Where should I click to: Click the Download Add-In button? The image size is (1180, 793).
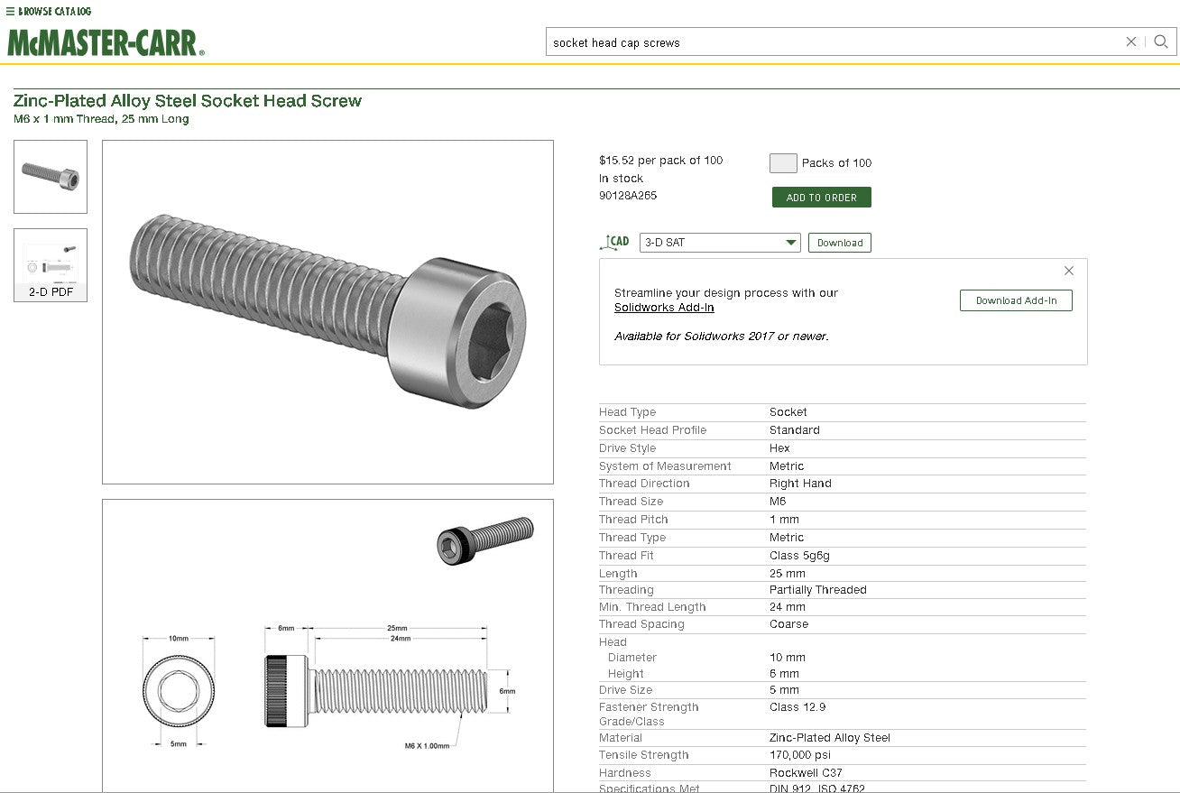[1016, 300]
